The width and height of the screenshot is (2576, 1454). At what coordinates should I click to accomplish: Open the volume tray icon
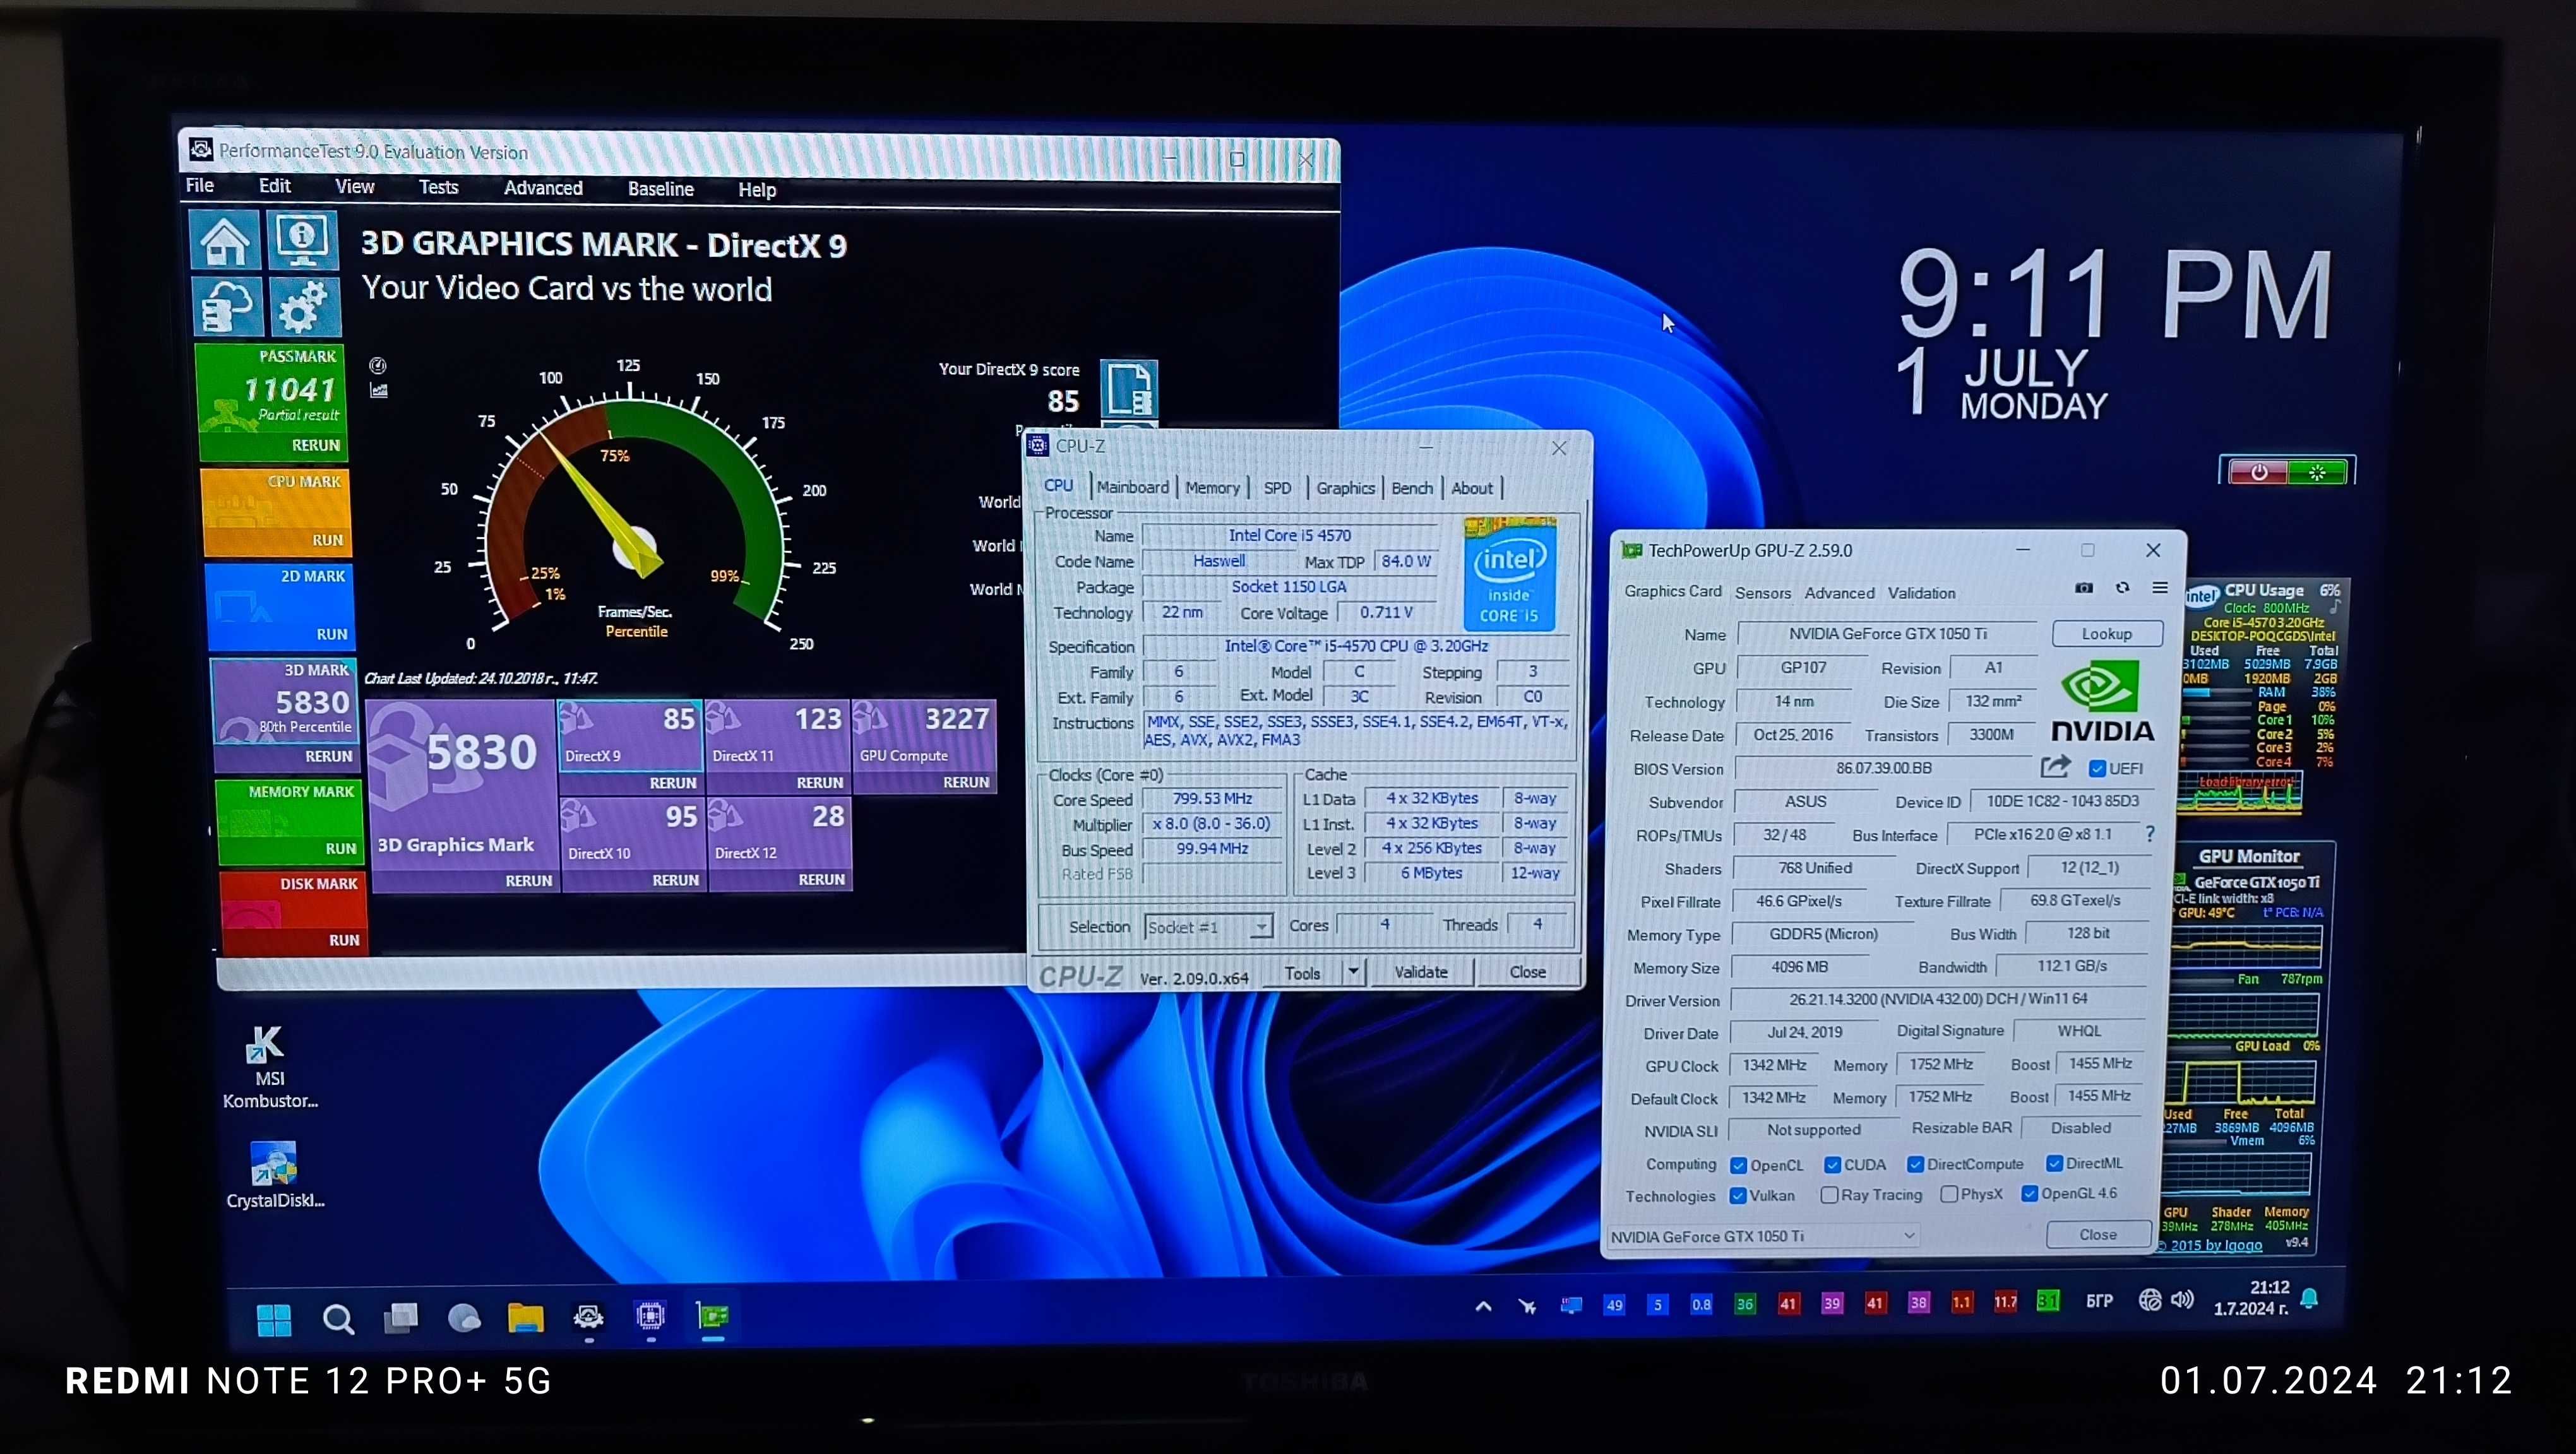2182,1299
